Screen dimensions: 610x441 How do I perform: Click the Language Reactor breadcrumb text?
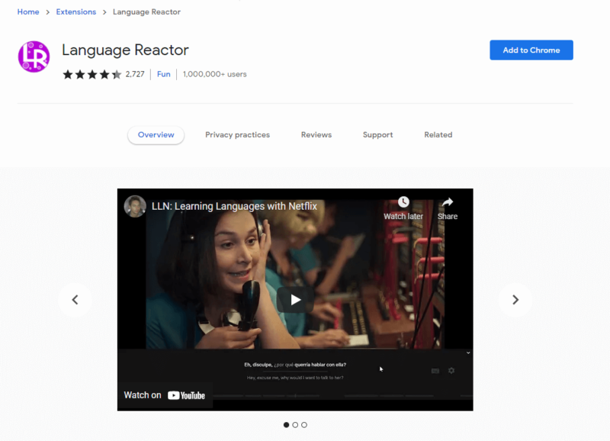click(x=146, y=12)
